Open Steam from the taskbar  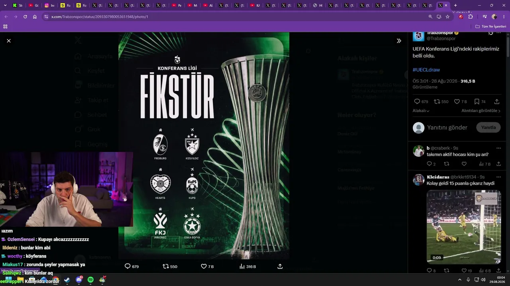coord(67,280)
